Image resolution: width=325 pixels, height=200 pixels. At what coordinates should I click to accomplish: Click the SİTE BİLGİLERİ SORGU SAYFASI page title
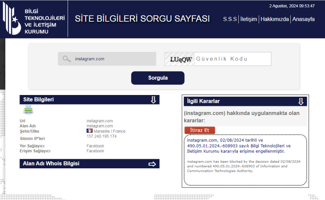(x=142, y=19)
